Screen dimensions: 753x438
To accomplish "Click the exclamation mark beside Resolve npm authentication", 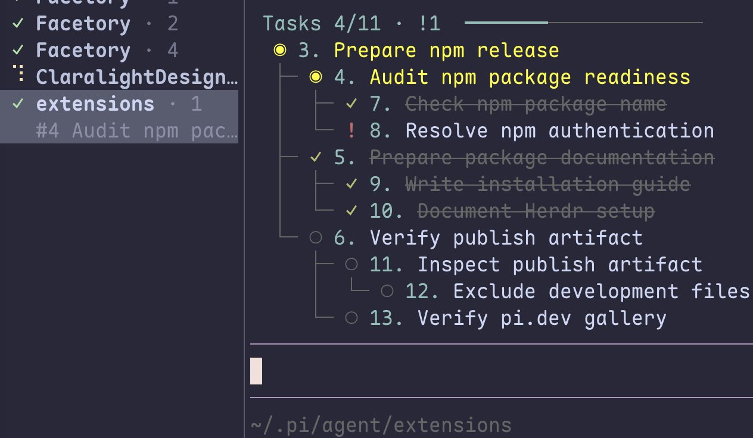I will [351, 130].
